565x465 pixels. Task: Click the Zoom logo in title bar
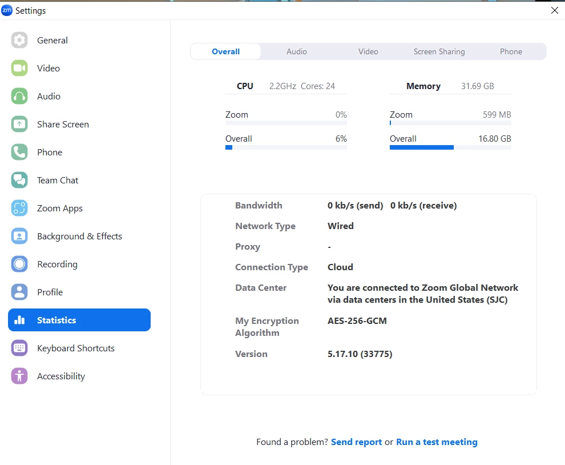(7, 10)
